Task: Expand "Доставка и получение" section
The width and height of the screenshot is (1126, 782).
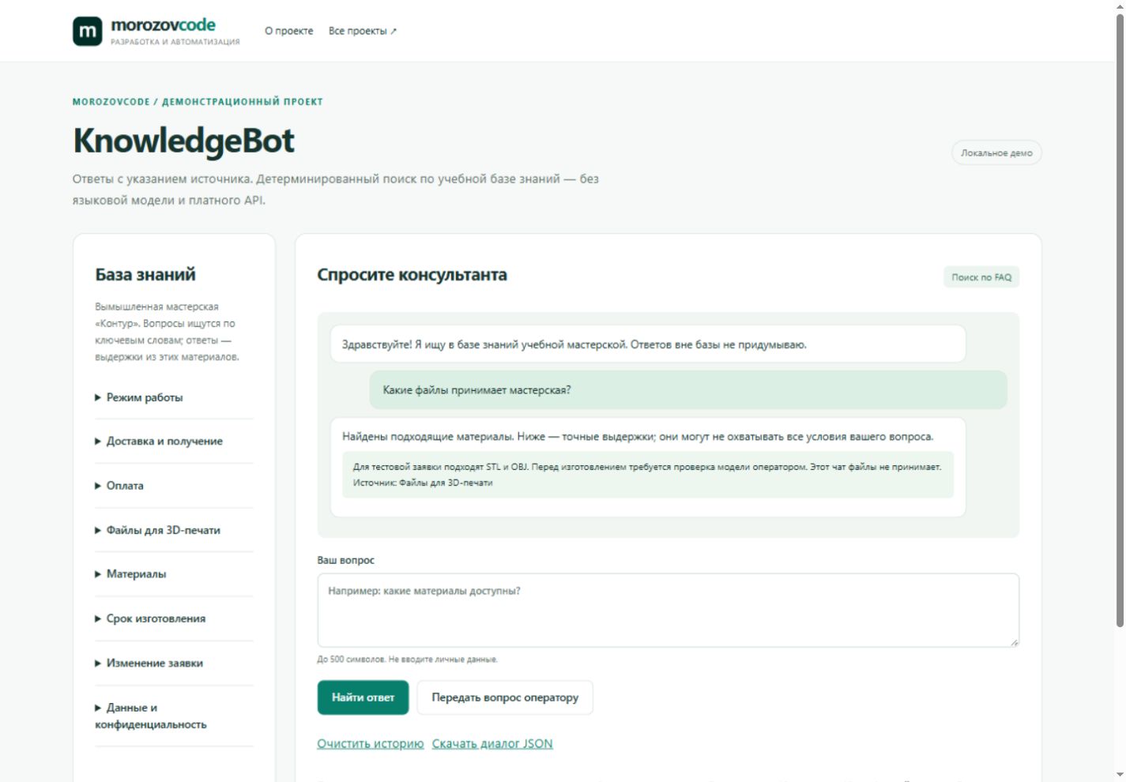Action: pyautogui.click(x=174, y=442)
